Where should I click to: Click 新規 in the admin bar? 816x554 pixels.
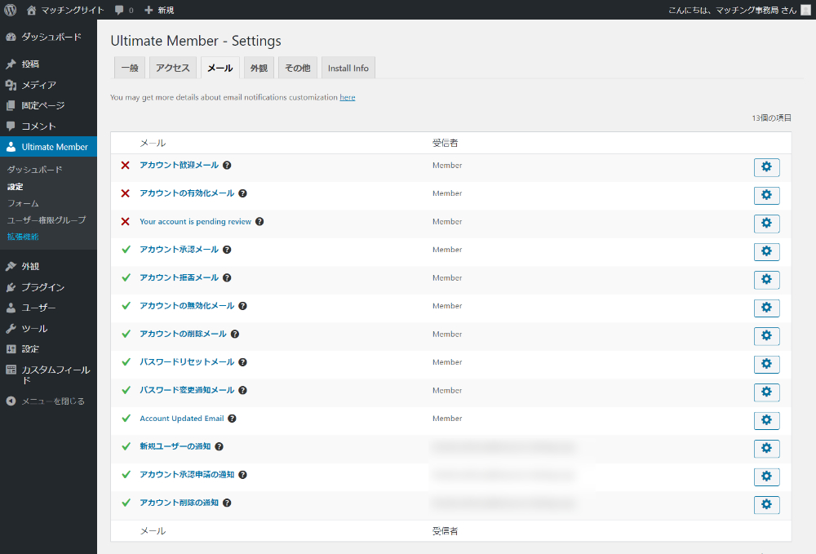coord(159,10)
